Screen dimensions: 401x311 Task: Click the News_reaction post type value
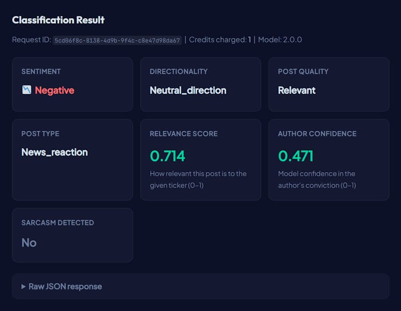pyautogui.click(x=55, y=152)
